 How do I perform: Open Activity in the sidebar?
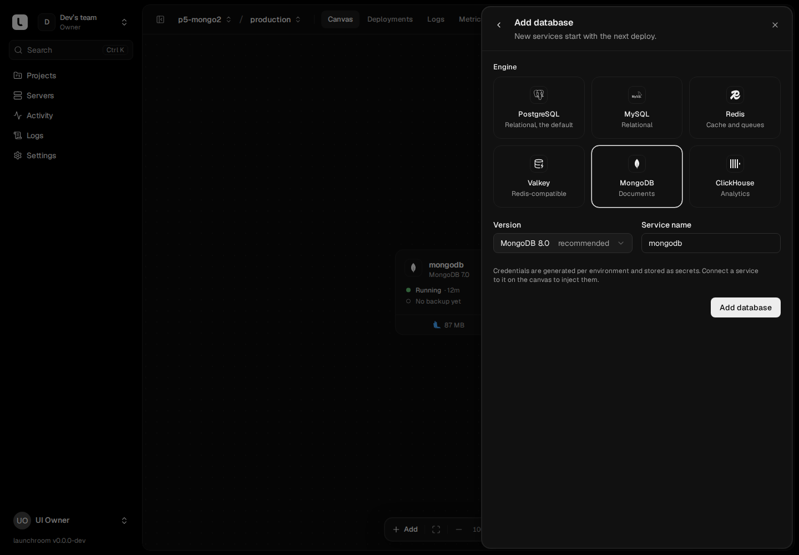point(71,115)
